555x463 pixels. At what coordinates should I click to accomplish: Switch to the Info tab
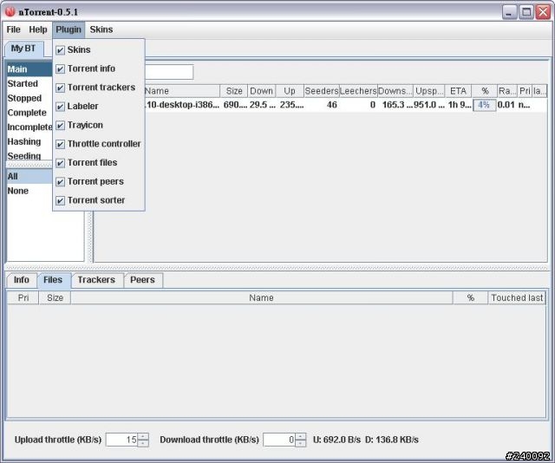pyautogui.click(x=21, y=280)
